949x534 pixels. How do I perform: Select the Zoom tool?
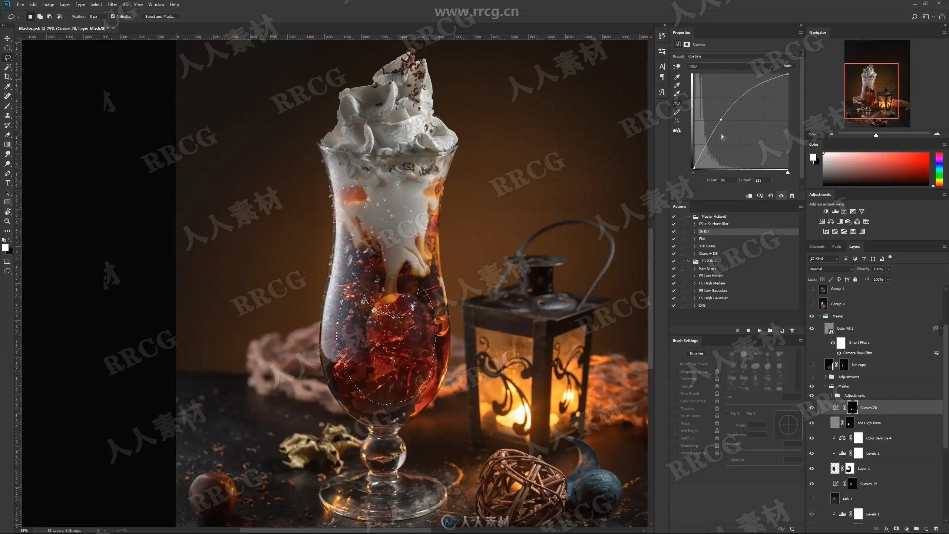click(x=7, y=221)
